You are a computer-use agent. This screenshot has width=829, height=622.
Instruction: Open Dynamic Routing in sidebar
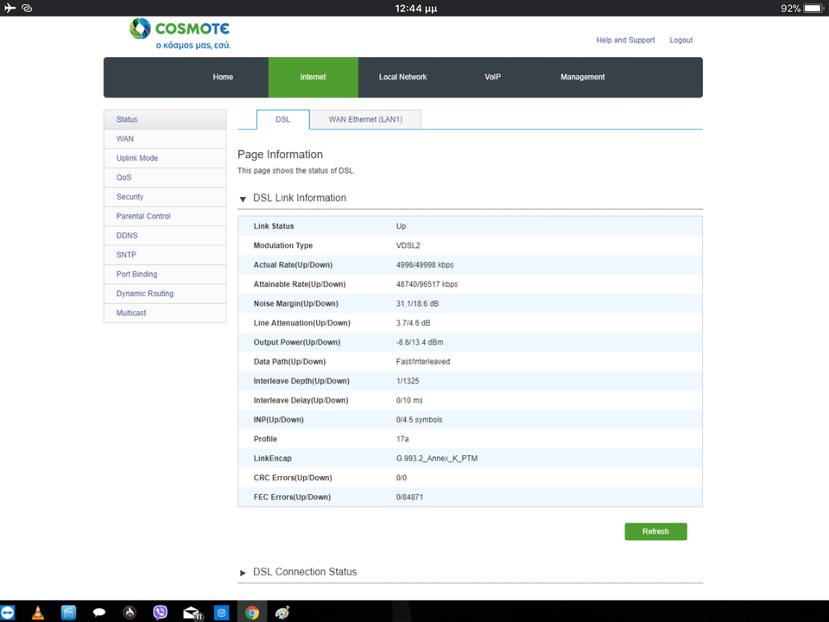[165, 294]
